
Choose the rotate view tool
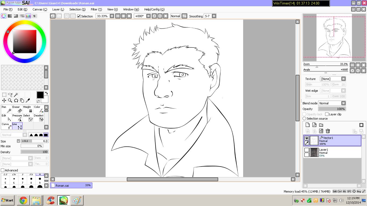[x=16, y=101]
